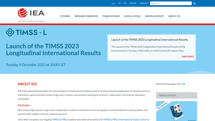Click the NEWS & EVENTS sidebar heading

177,95
